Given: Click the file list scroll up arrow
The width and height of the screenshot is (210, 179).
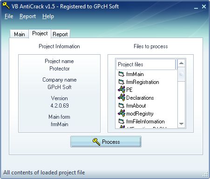Looking at the screenshot, I should 181,63.
